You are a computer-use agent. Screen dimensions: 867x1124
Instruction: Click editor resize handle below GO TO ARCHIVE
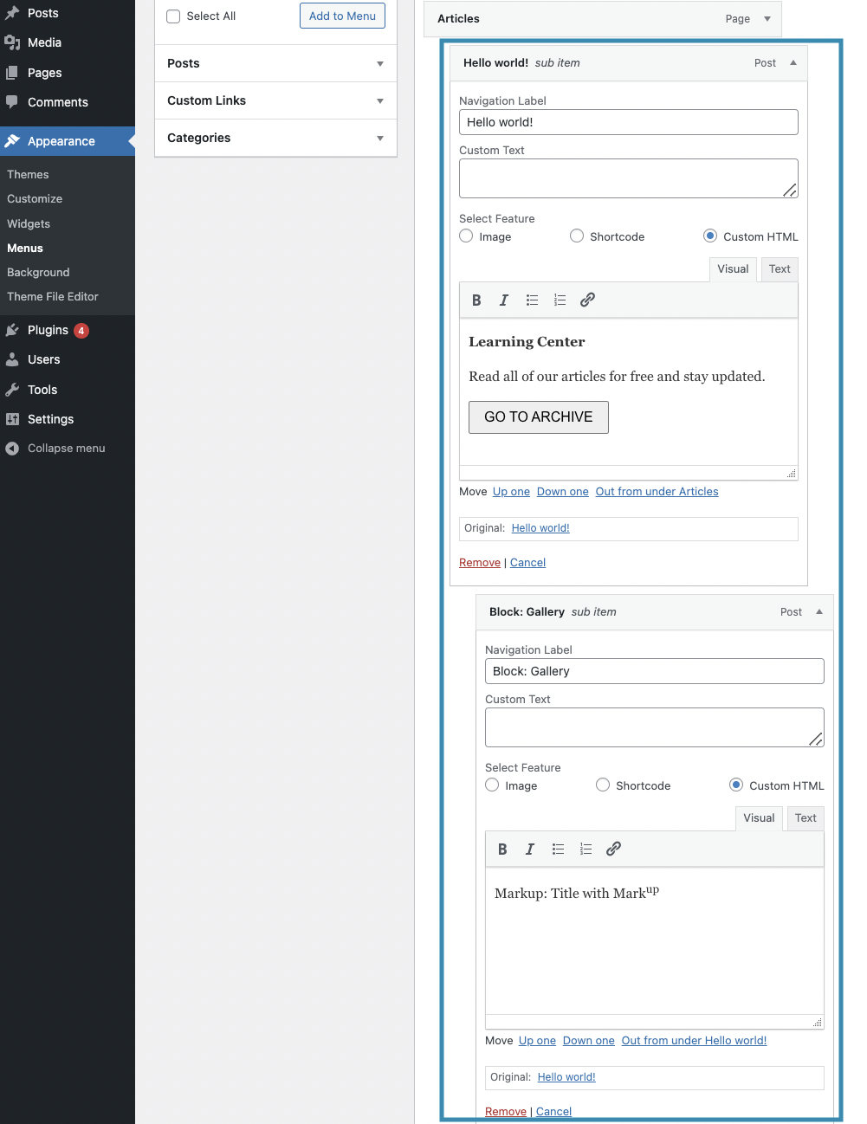[x=791, y=474]
